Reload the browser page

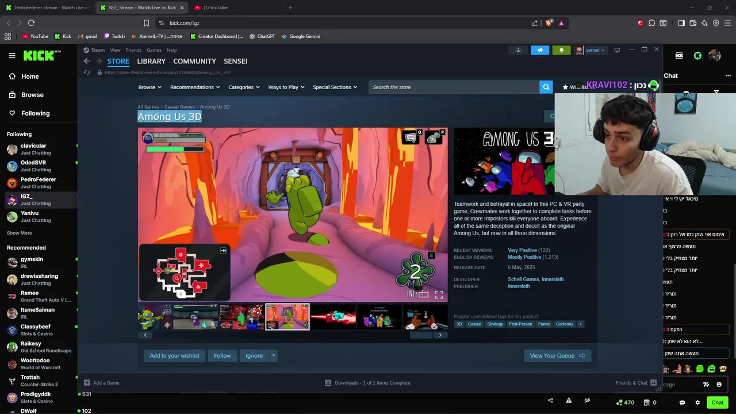tap(31, 23)
